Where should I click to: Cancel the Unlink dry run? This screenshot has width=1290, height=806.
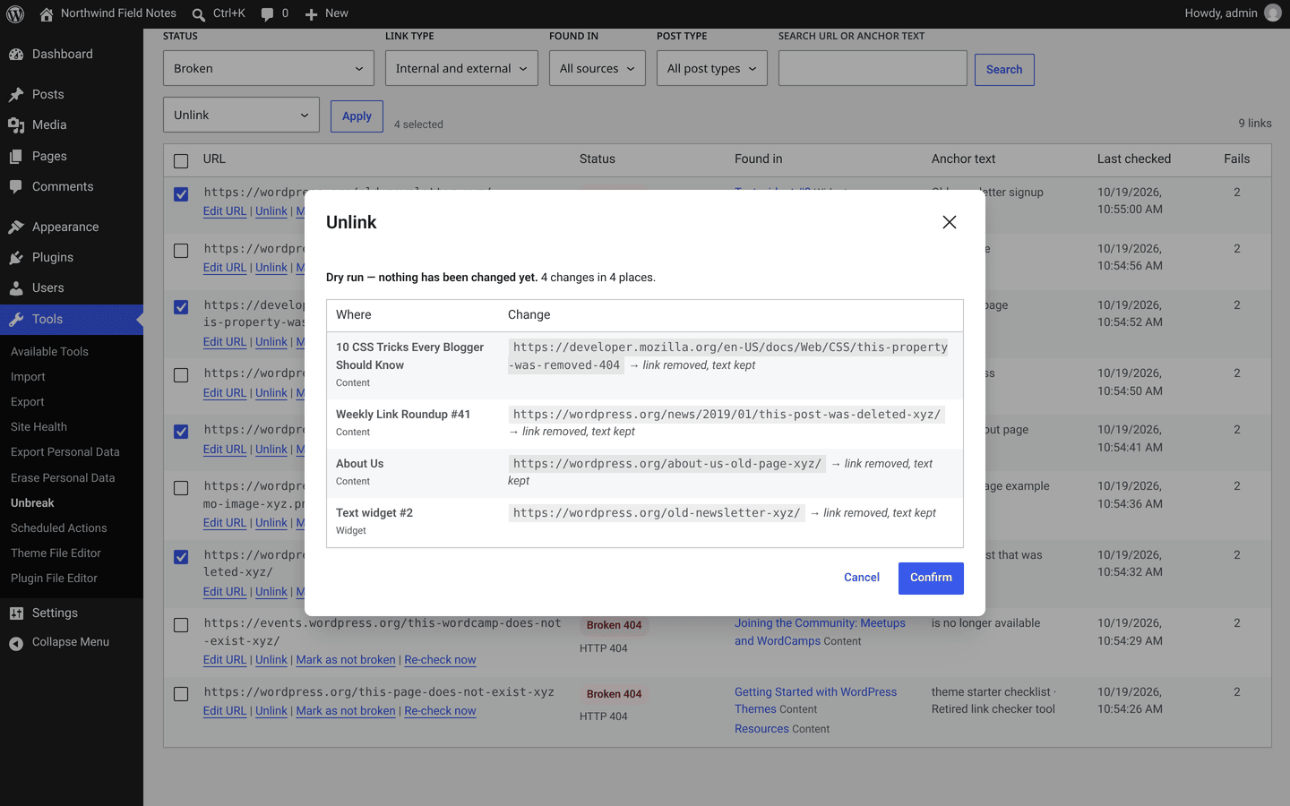(862, 578)
